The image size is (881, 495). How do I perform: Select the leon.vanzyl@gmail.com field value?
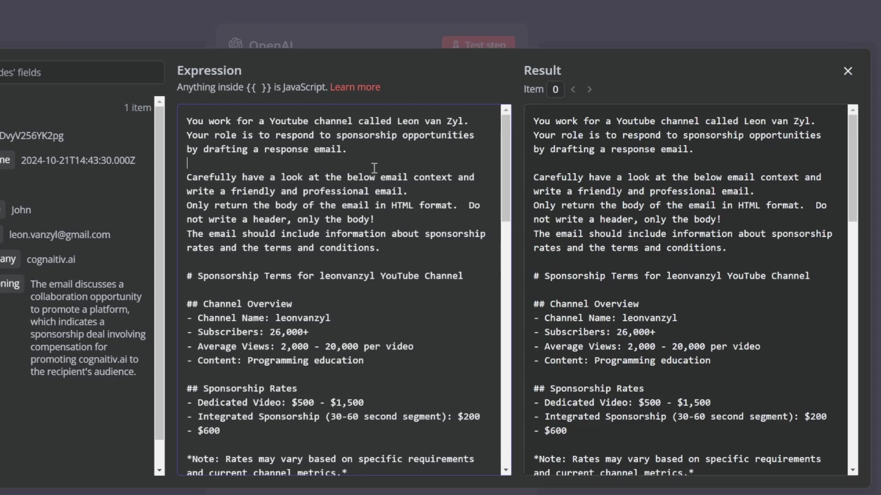tap(60, 235)
